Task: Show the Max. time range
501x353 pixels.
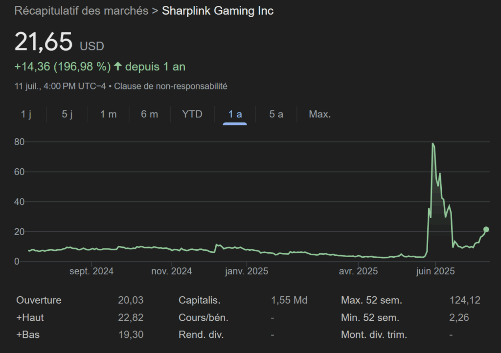Action: click(319, 114)
